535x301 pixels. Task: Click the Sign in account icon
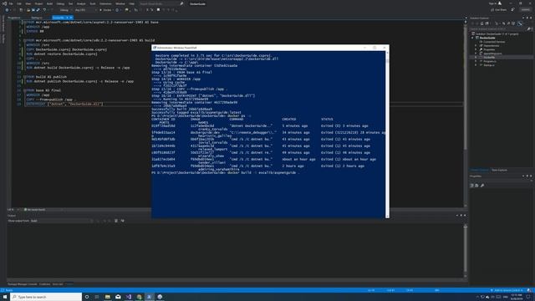(500, 3)
